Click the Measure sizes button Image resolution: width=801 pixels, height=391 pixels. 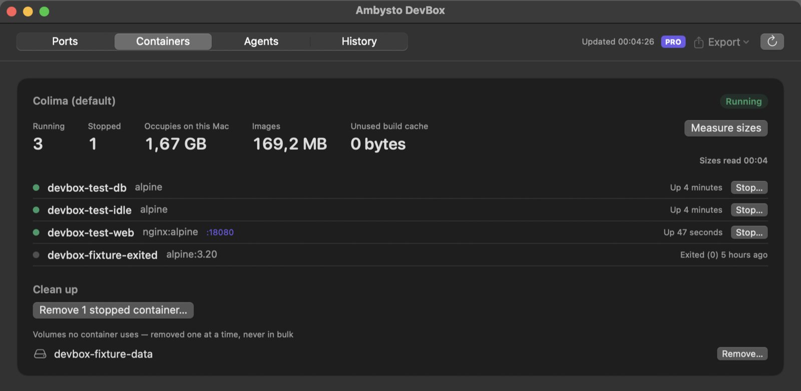point(726,128)
